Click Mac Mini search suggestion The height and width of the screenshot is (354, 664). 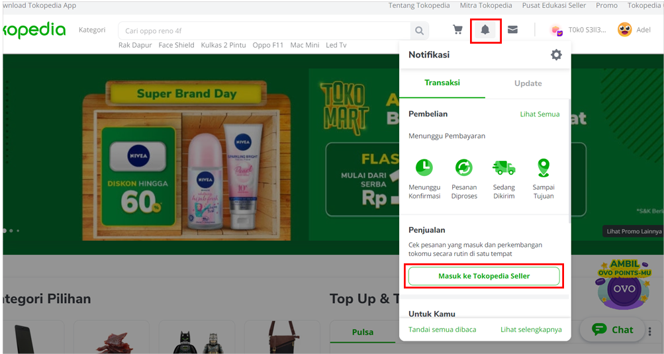(305, 45)
